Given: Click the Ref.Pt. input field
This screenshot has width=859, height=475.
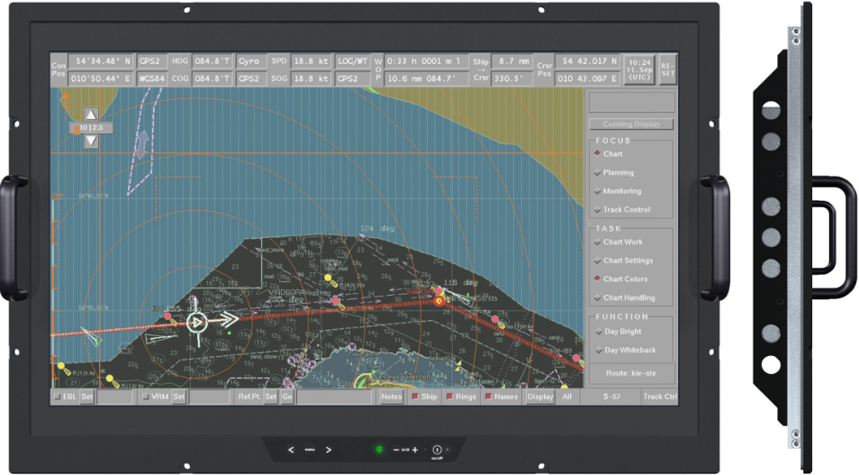Looking at the screenshot, I should tap(334, 397).
